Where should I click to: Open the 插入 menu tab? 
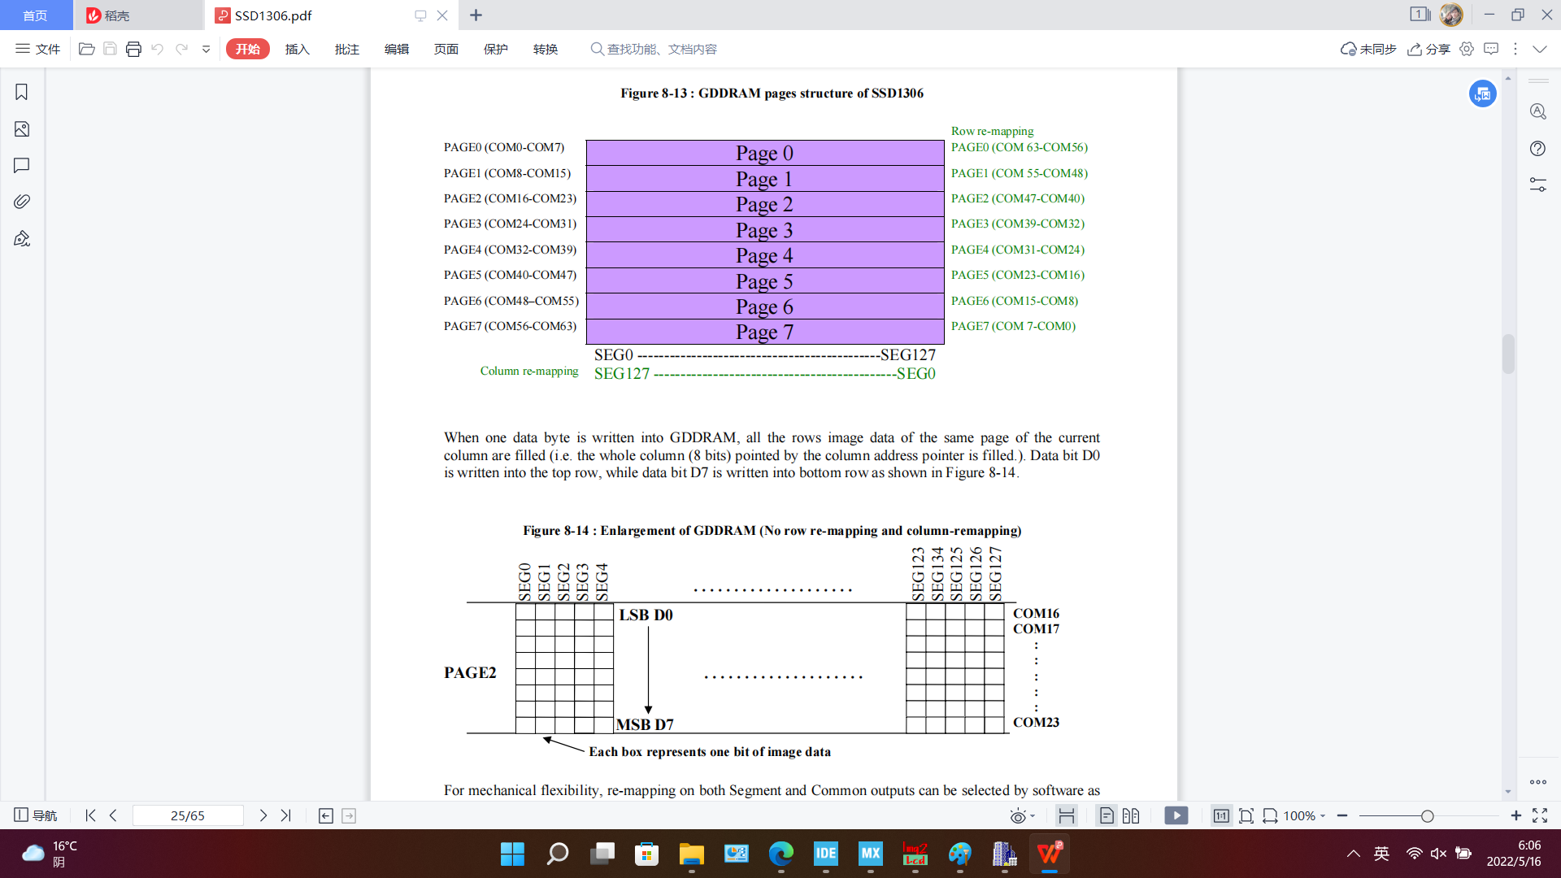coord(297,49)
